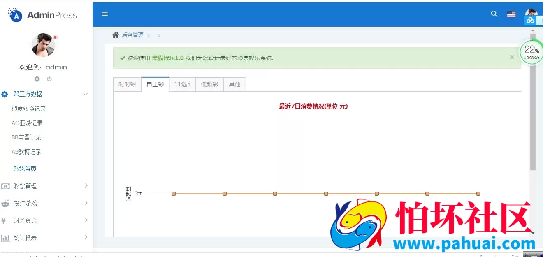Switch to the 时时彩 tab

[x=127, y=84]
